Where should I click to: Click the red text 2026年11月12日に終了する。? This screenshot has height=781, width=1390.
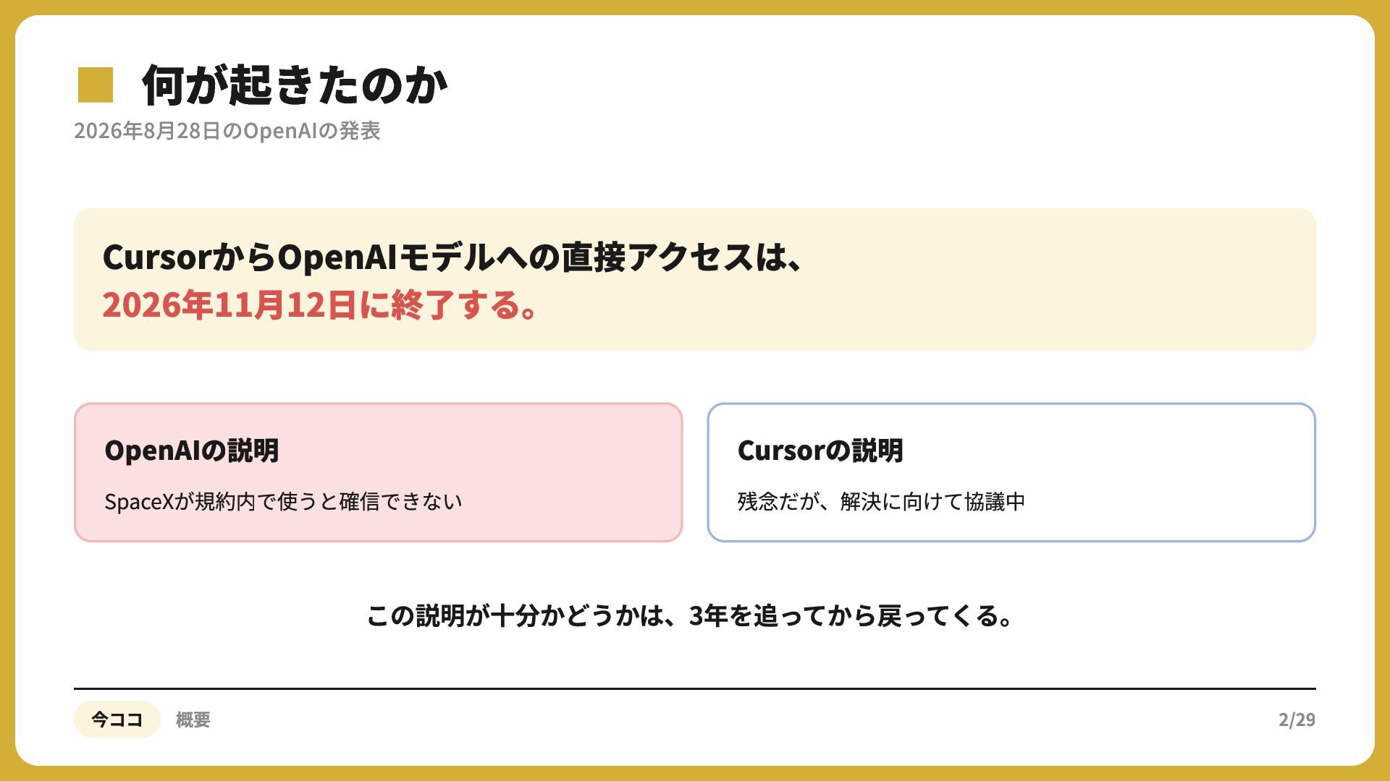pos(320,305)
